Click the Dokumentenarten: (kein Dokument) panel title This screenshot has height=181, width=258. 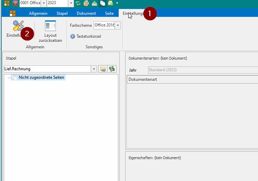click(x=158, y=58)
